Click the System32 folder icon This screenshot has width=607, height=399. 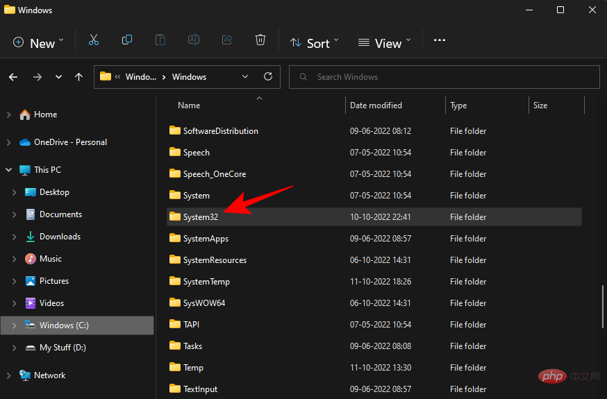point(175,217)
